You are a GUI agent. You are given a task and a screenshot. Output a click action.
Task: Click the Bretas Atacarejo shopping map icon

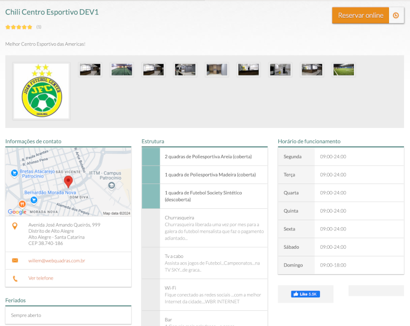[x=14, y=173]
